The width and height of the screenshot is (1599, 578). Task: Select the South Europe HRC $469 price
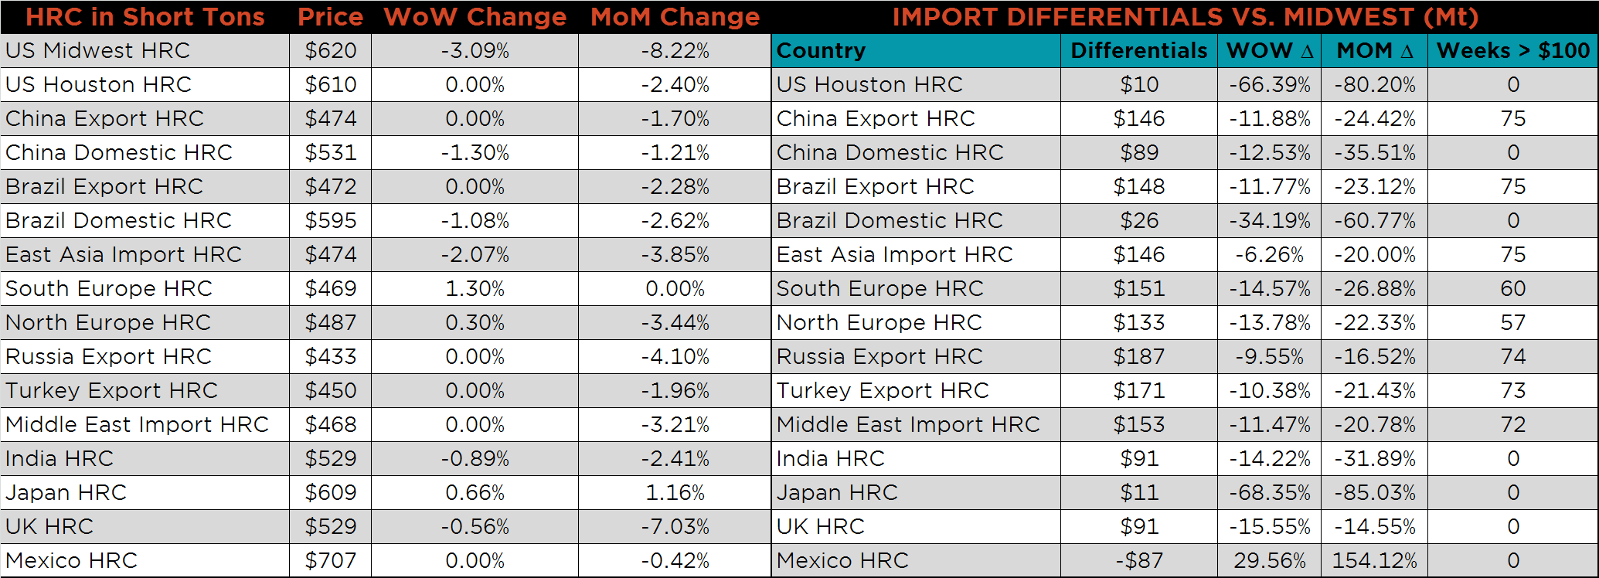[x=331, y=289]
